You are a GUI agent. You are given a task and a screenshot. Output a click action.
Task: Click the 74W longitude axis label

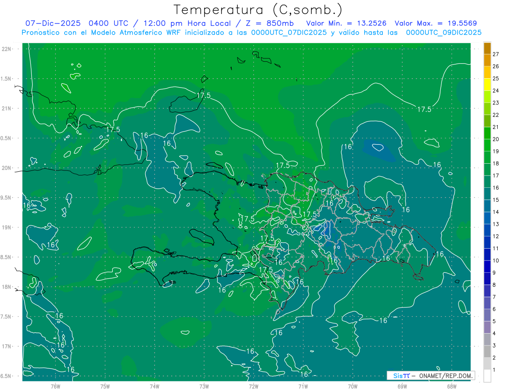coord(154,386)
